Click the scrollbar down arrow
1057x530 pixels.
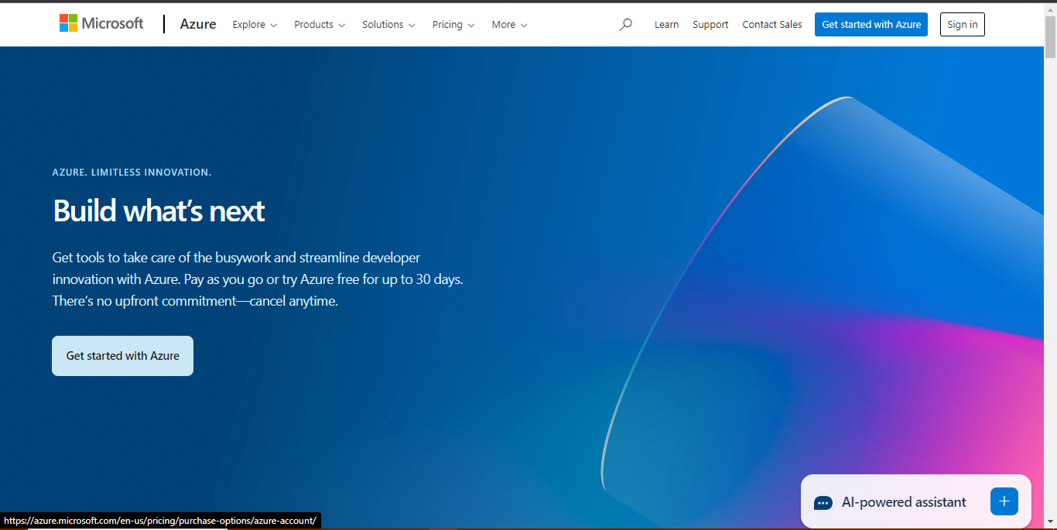[1050, 522]
